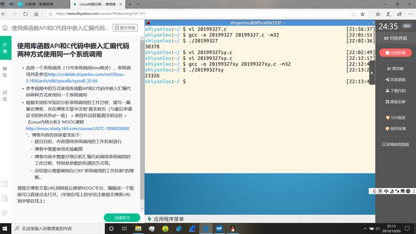Click the green 完成学习 button
This screenshot has height=234, width=416.
click(x=122, y=218)
